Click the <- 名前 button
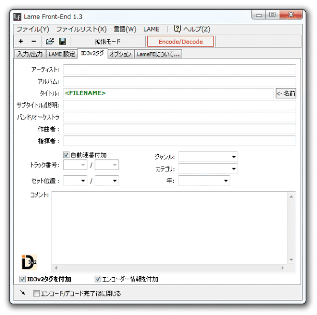This screenshot has width=317, height=315. coord(286,93)
